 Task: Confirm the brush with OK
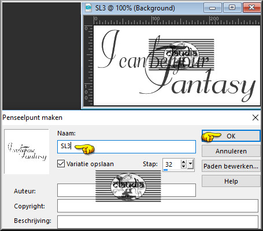(231, 136)
